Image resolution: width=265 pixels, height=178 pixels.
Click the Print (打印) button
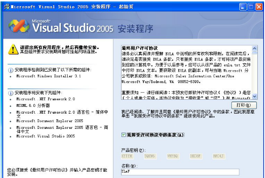[x=244, y=105]
